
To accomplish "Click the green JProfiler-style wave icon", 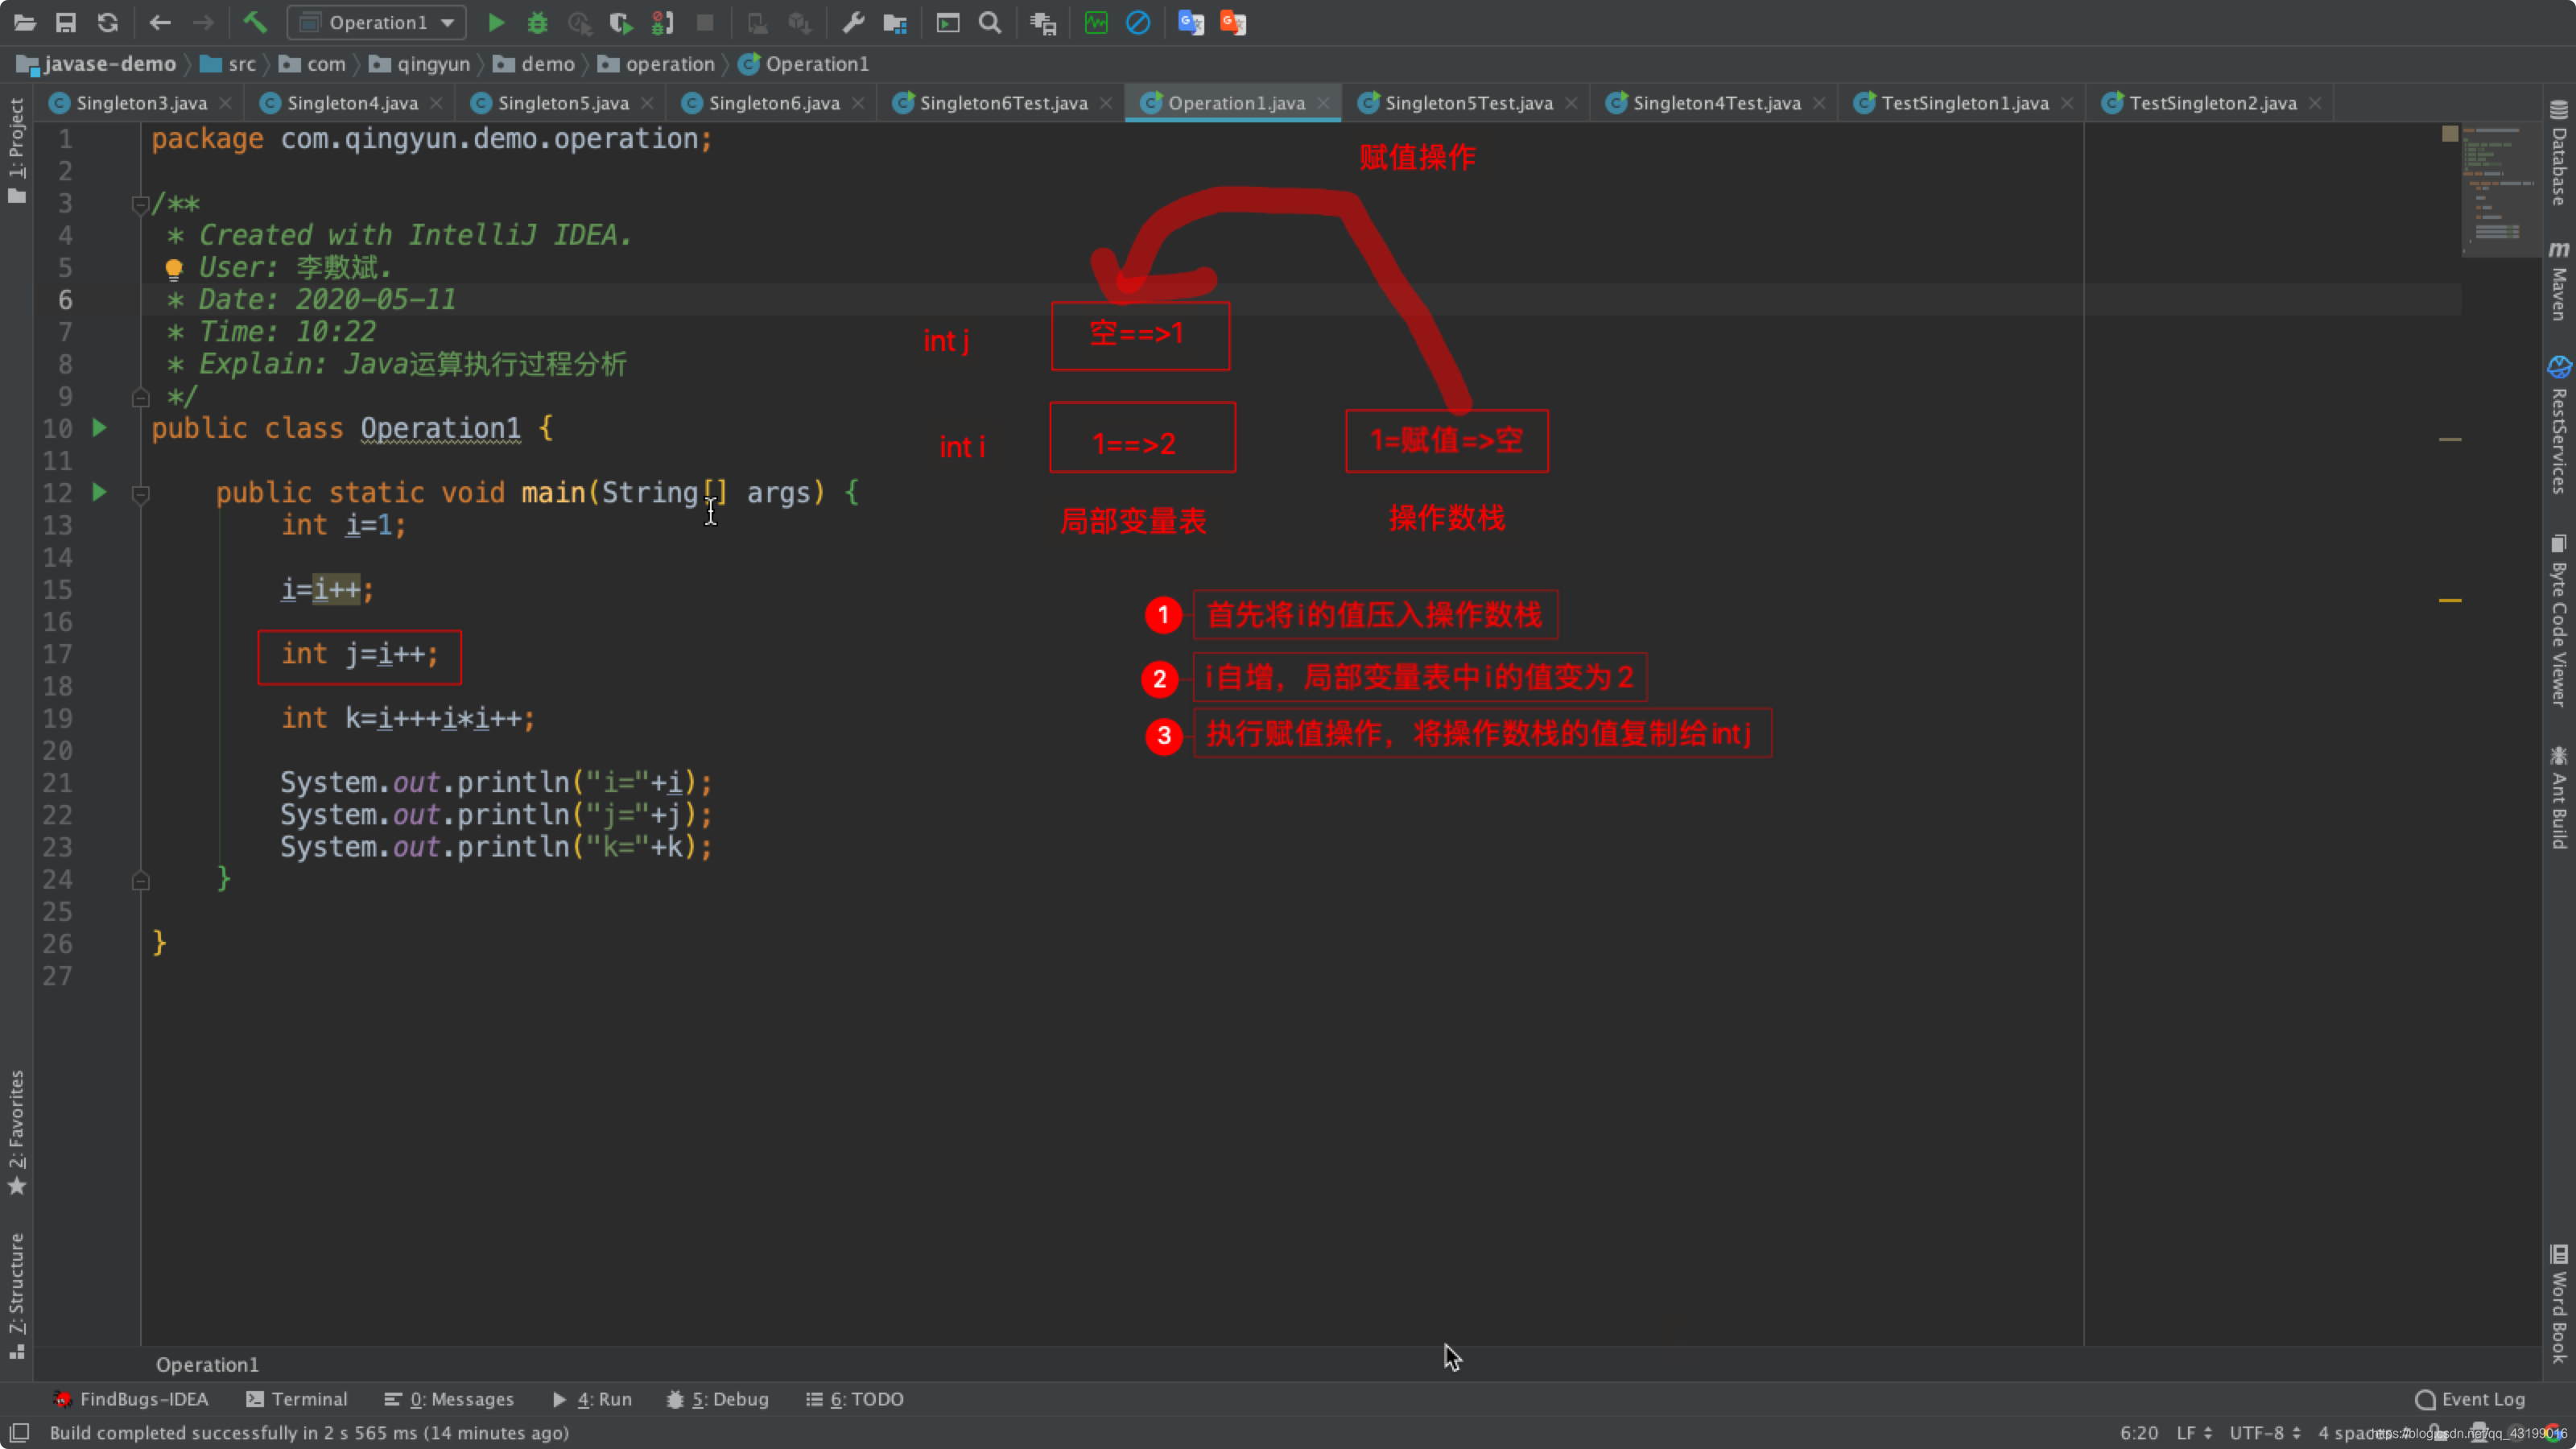I will coord(1096,22).
